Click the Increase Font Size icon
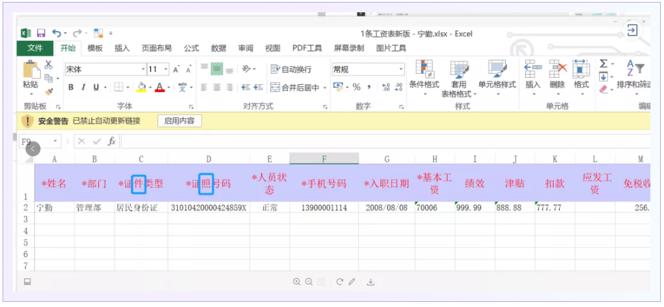The width and height of the screenshot is (664, 307). click(x=176, y=69)
